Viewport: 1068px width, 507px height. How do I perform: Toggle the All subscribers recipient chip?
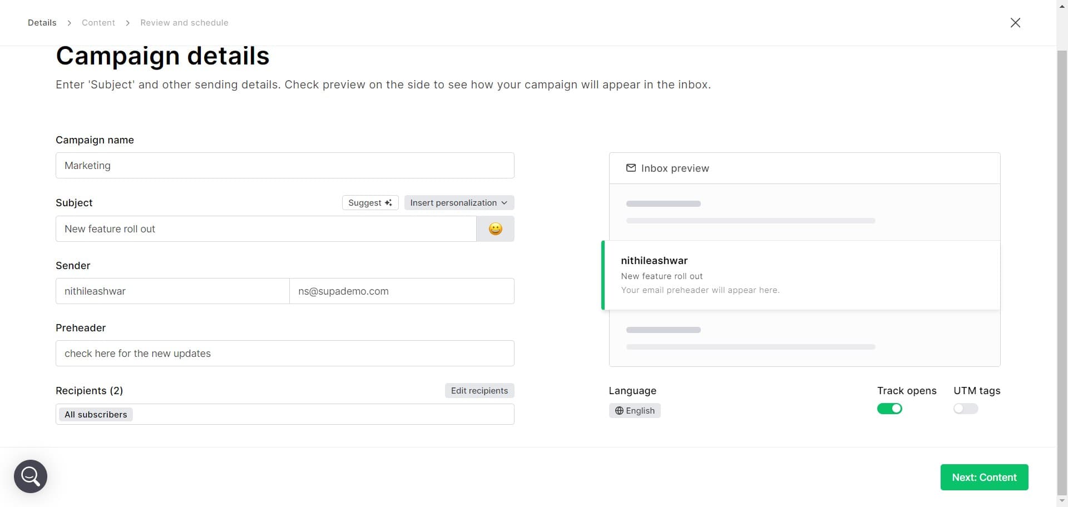(x=95, y=414)
